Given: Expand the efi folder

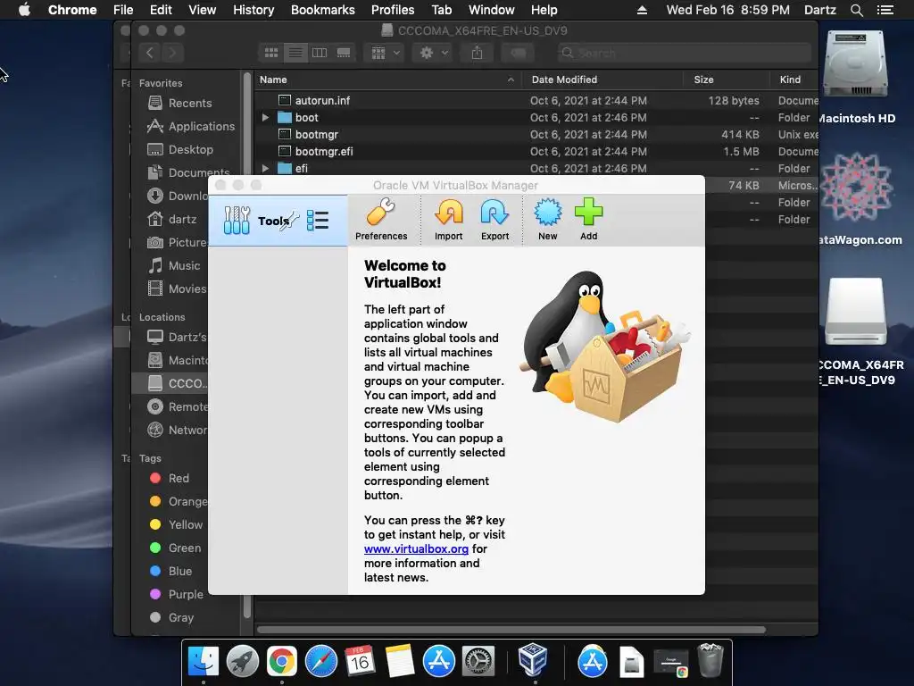Looking at the screenshot, I should (265, 169).
